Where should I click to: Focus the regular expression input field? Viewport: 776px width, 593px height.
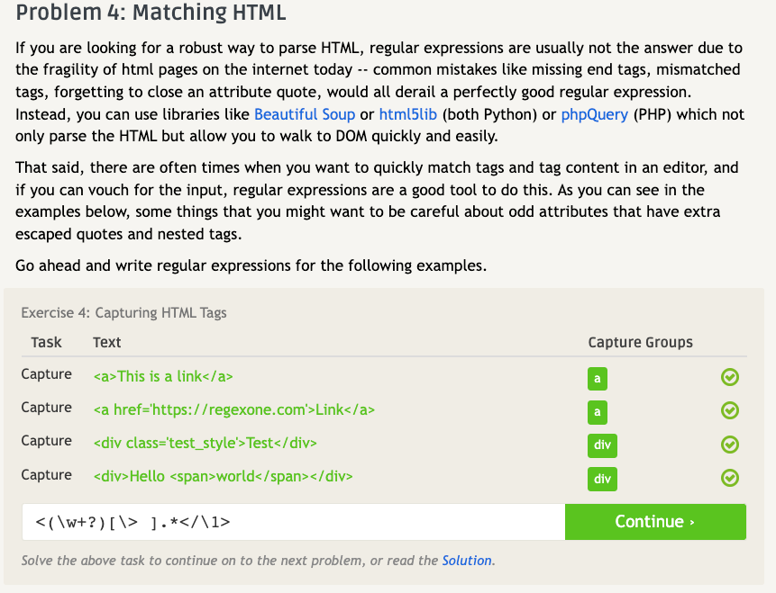[294, 522]
